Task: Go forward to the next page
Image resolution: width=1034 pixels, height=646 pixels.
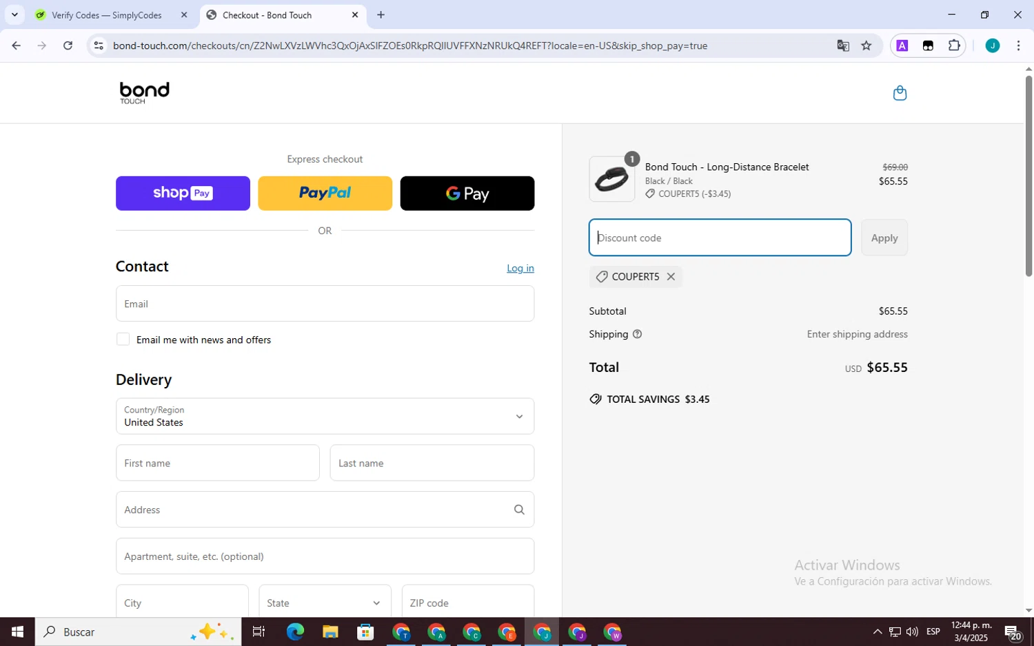Action: (x=42, y=45)
